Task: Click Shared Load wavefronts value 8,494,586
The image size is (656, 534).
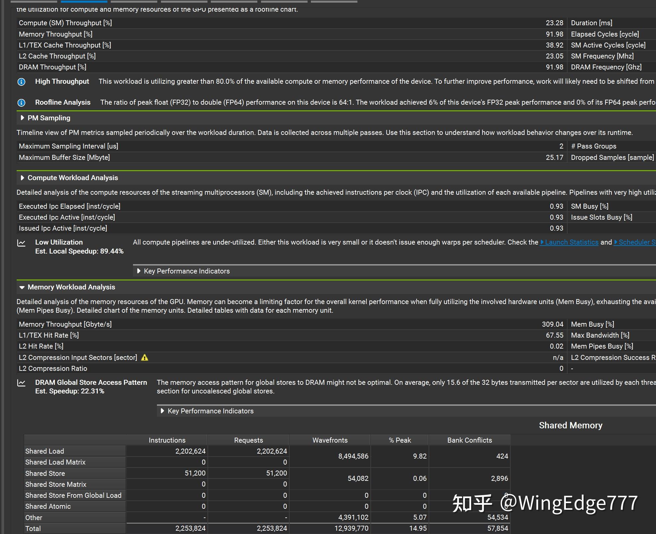Action: (353, 456)
